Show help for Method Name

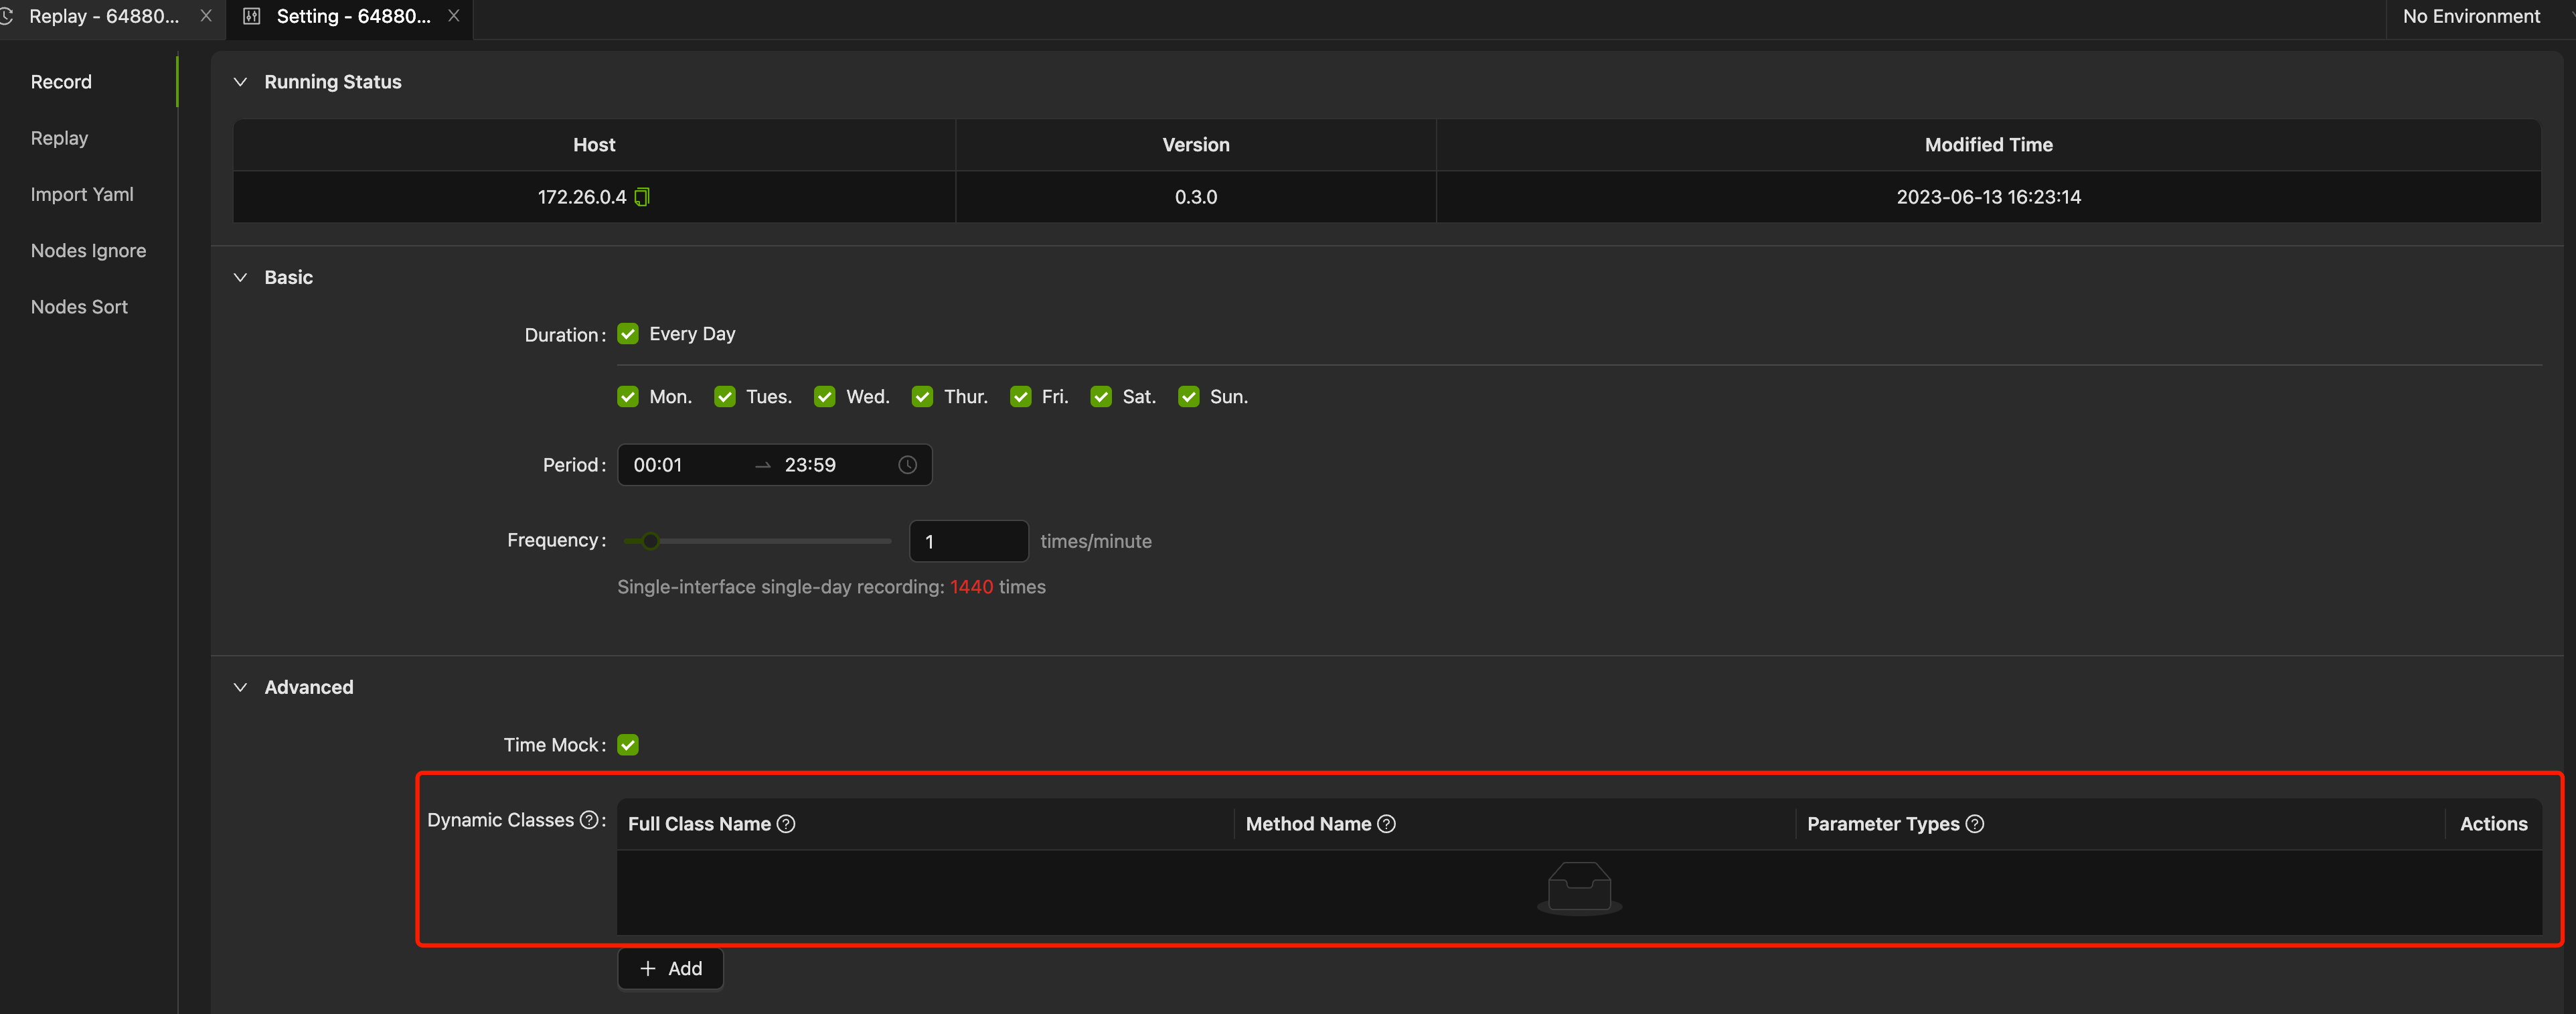[1386, 824]
